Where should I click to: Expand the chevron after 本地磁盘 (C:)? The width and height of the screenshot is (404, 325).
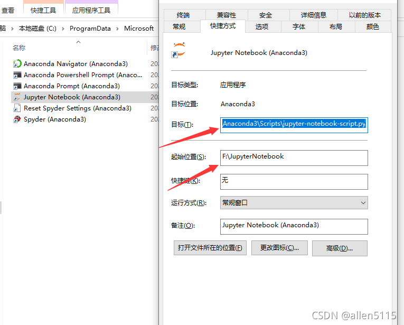pos(63,29)
